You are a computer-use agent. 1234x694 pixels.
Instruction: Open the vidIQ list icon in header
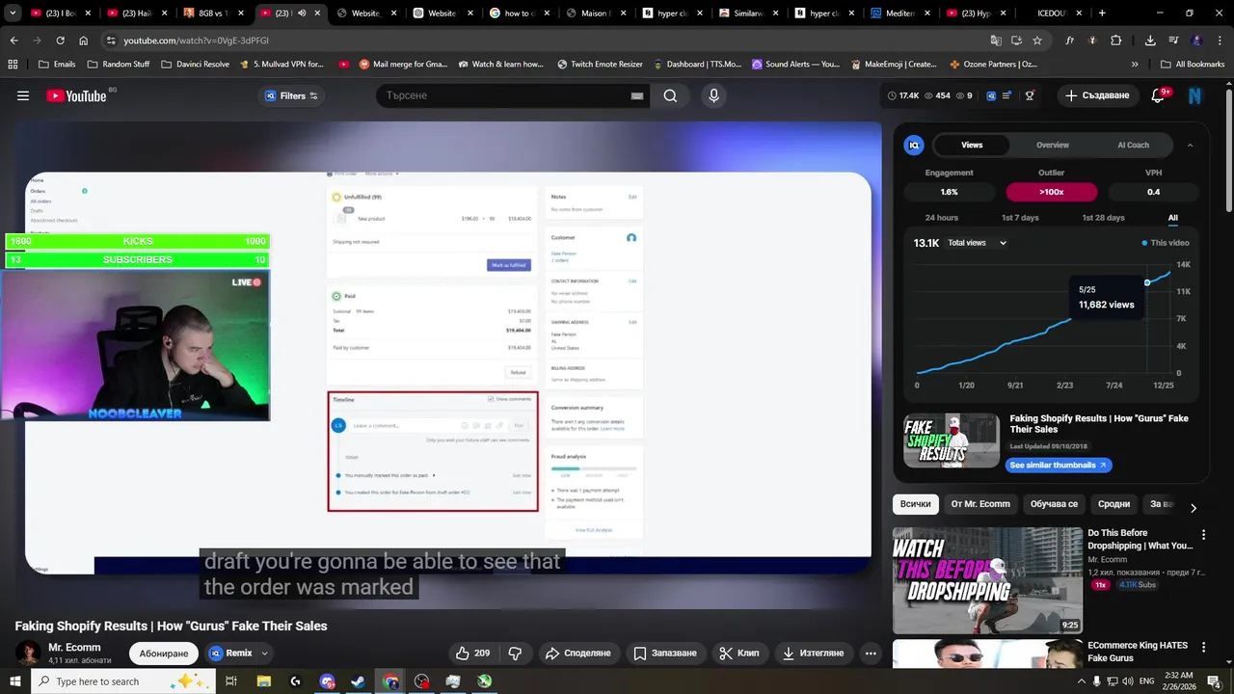pos(1007,95)
